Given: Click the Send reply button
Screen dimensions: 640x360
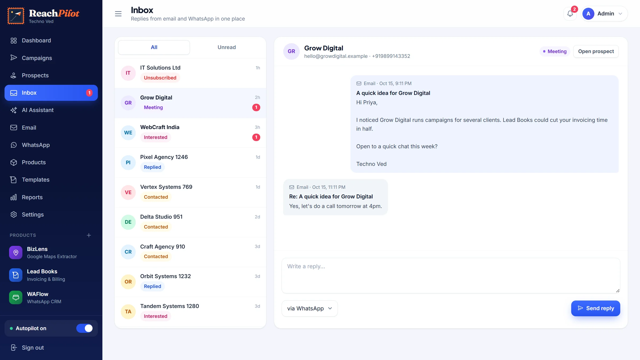Looking at the screenshot, I should 595,308.
